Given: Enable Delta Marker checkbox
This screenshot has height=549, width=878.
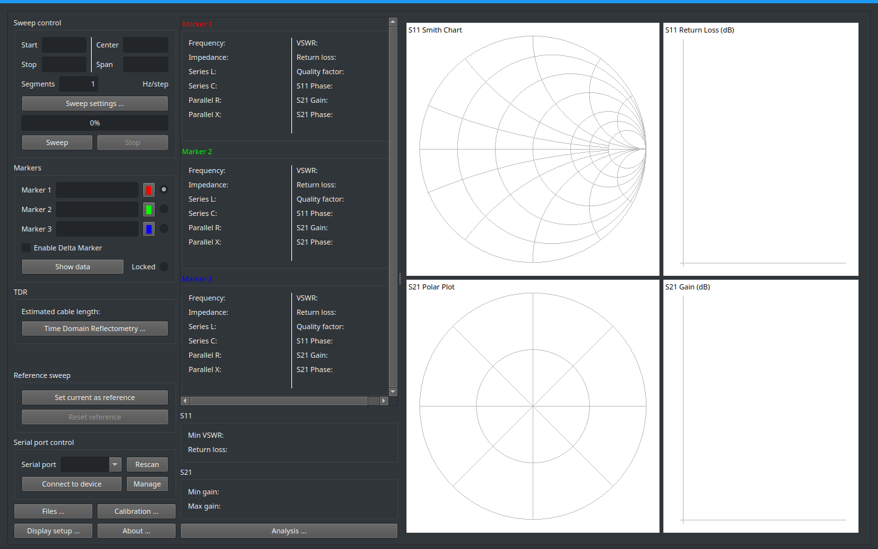Looking at the screenshot, I should click(x=62, y=248).
